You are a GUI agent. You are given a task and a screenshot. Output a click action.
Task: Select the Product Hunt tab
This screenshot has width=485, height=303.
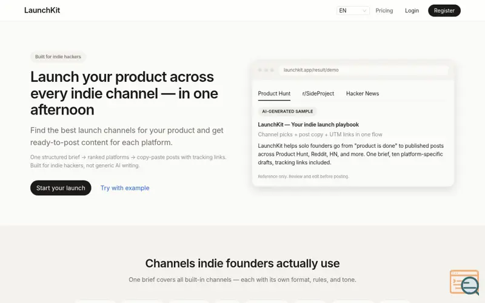[274, 94]
